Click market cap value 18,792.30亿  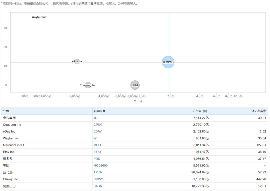coord(200,186)
